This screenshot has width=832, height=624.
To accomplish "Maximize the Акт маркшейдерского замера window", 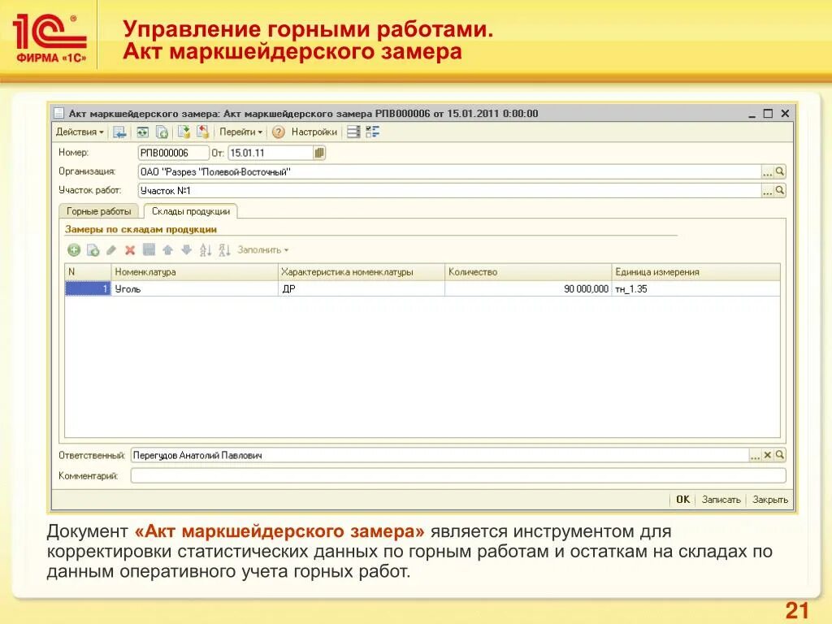I will 768,114.
